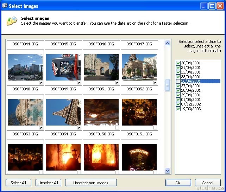This screenshot has width=226, height=192.
Task: Uncheck the 20/04/2001 date checkbox
Action: coord(178,63)
